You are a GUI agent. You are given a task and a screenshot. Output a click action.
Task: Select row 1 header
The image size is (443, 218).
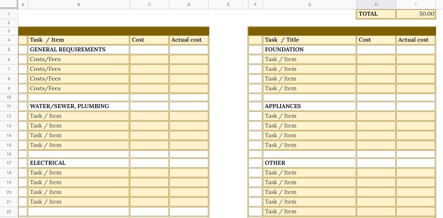click(9, 14)
